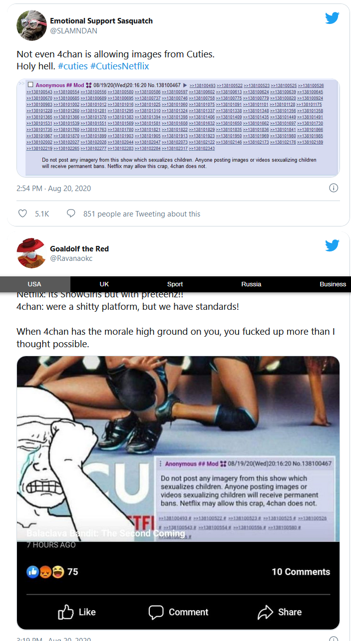Open the Business navigation tab
The width and height of the screenshot is (351, 641).
(333, 284)
